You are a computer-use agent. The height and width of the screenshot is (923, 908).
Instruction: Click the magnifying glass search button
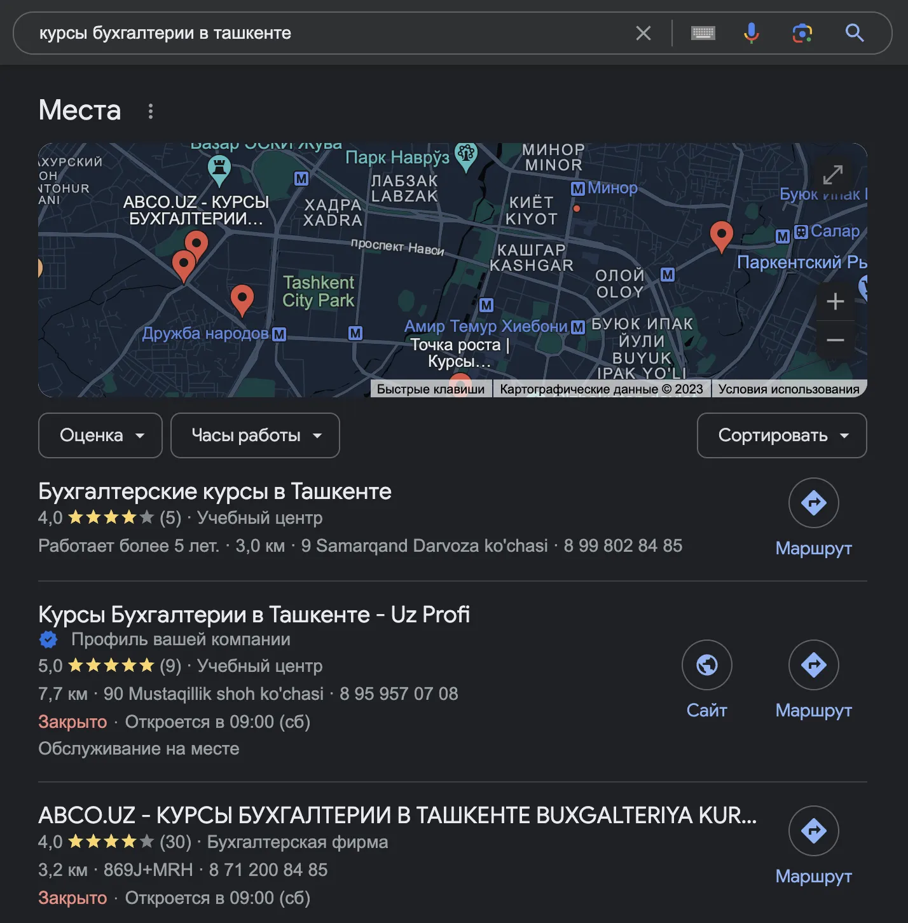click(855, 33)
